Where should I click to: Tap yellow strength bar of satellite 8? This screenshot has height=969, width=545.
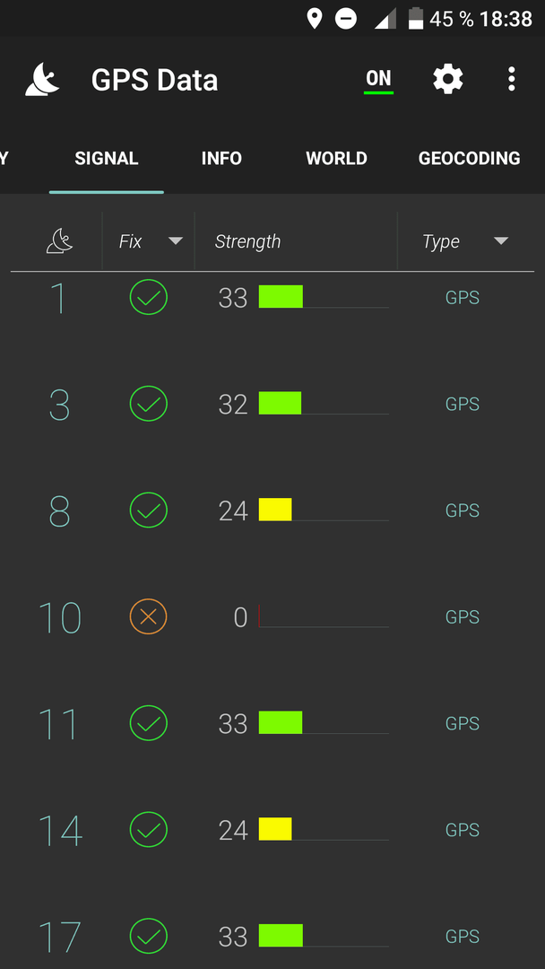point(275,510)
